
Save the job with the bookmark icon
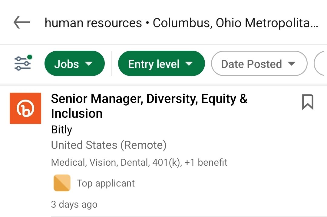coord(308,102)
